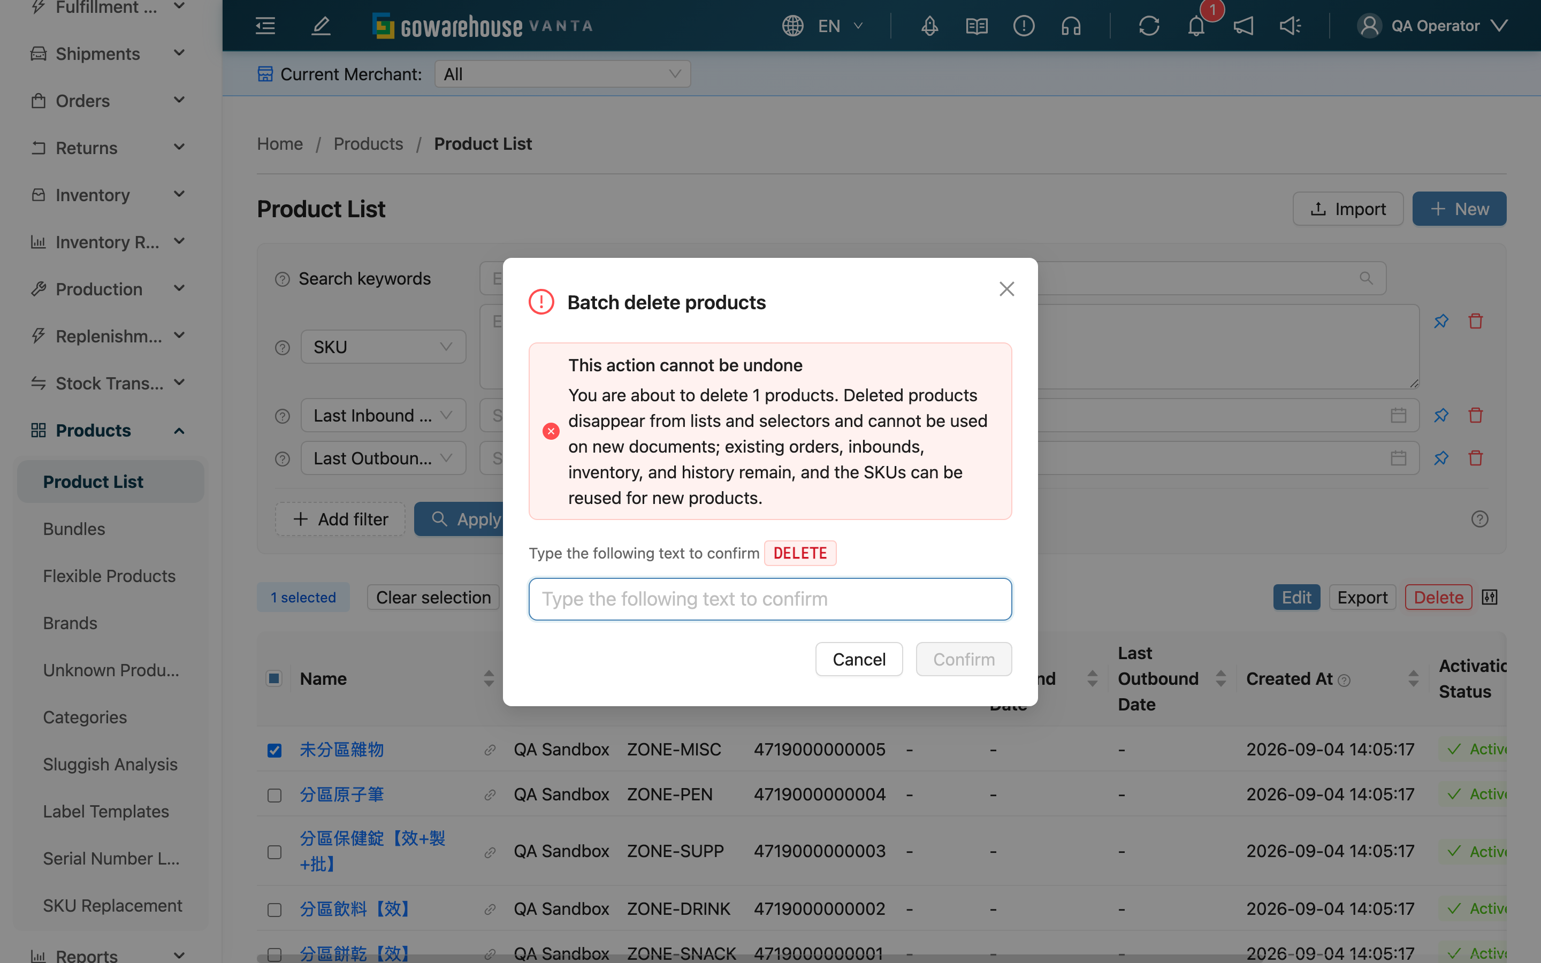Screen dimensions: 1541x963
Task: Click help icon beside Search keywords
Action: [x=282, y=280]
